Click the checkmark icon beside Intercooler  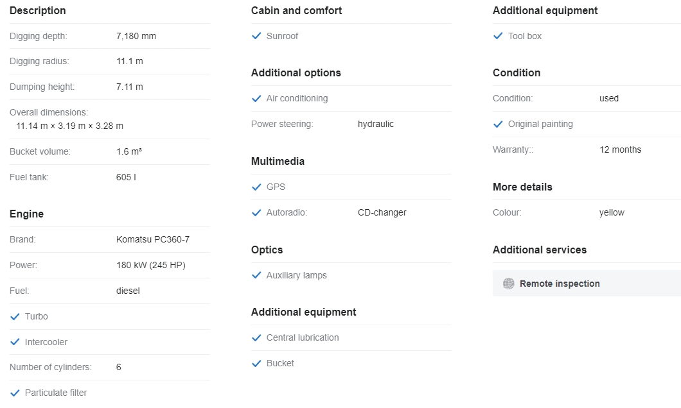pyautogui.click(x=15, y=342)
